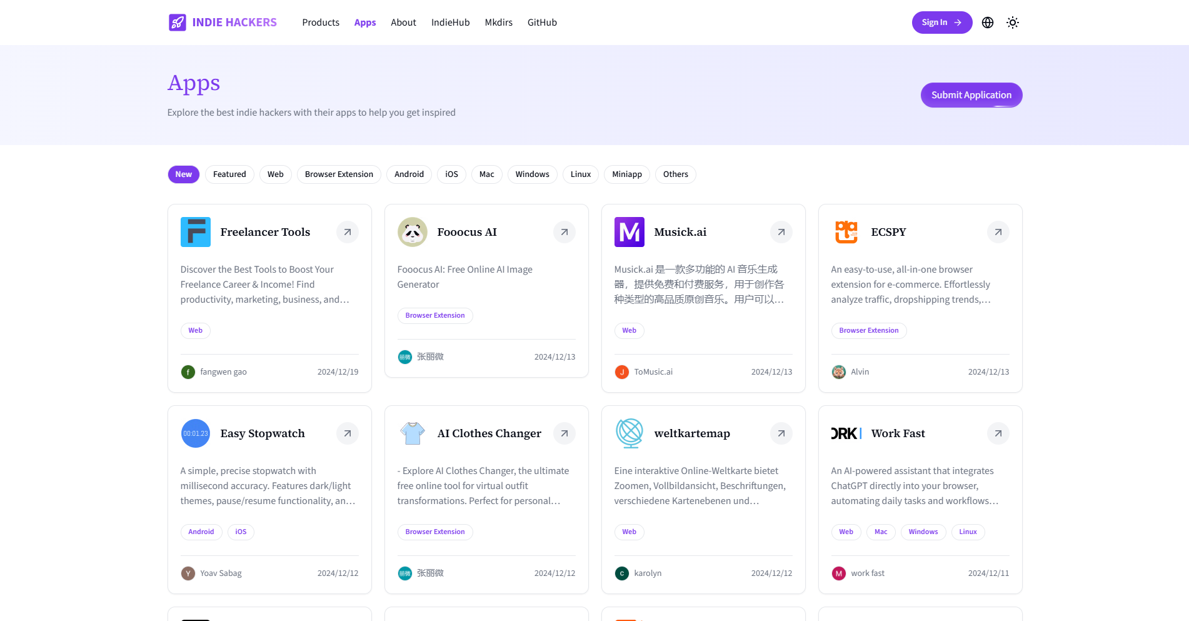Click the Sign In button
This screenshot has width=1189, height=621.
tap(942, 23)
